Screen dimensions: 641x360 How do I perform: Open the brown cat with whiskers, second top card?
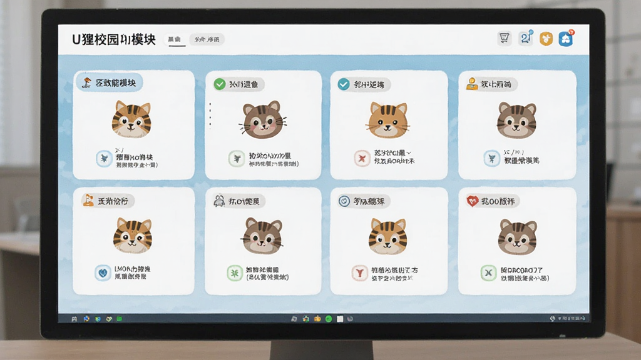[264, 120]
